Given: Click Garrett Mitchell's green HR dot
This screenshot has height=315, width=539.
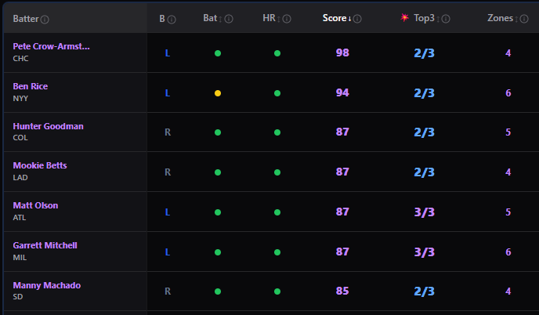Looking at the screenshot, I should click(277, 252).
